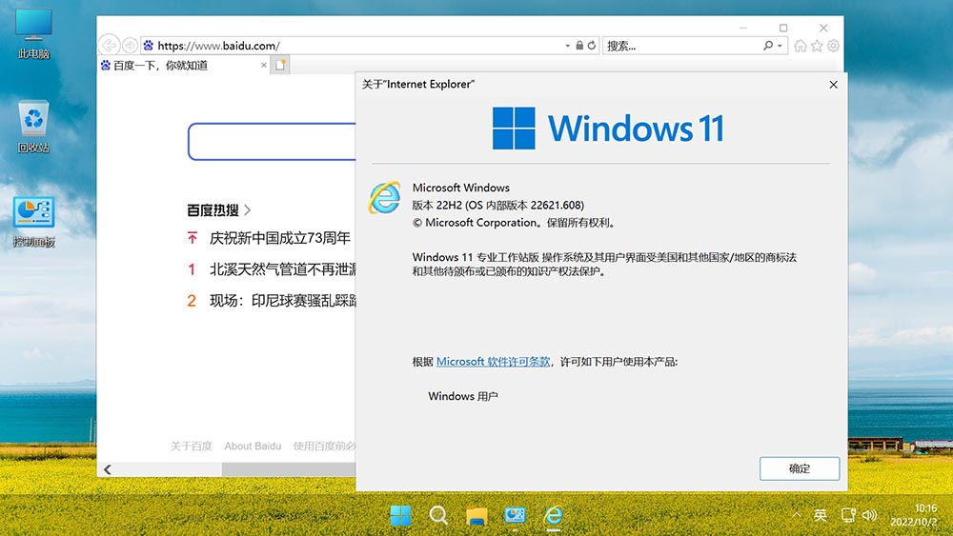Screen dimensions: 953x536
Task: Click the Windows 用户 licensed user text
Action: [463, 396]
